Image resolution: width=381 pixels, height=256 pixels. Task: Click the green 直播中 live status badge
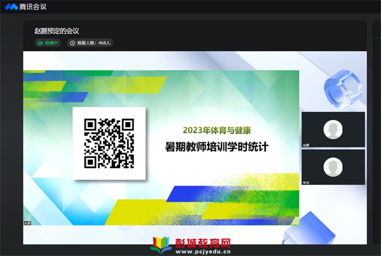pyautogui.click(x=48, y=43)
